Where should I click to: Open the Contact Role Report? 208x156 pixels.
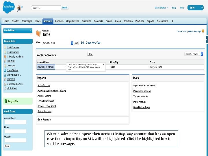(46, 101)
